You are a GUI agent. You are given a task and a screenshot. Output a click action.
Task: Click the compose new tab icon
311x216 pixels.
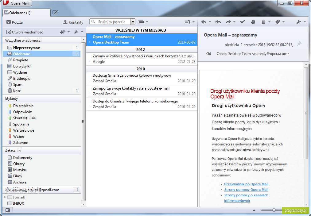(x=55, y=13)
